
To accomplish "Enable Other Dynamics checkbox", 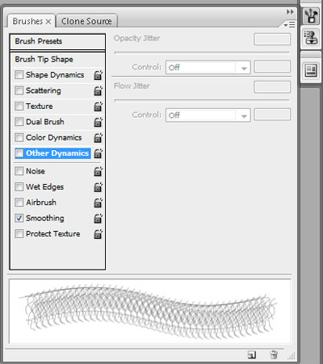I will click(x=19, y=153).
